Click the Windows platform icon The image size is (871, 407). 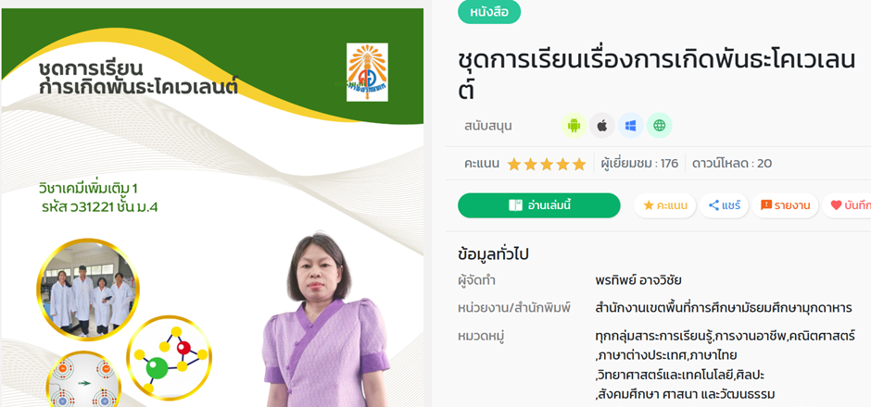pyautogui.click(x=630, y=125)
